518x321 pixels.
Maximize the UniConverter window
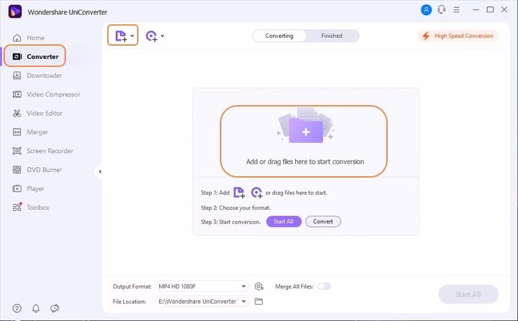[x=490, y=10]
